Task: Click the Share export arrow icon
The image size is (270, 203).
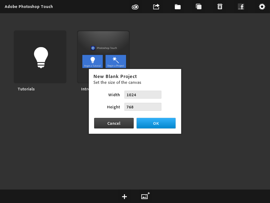Action: 156,7
